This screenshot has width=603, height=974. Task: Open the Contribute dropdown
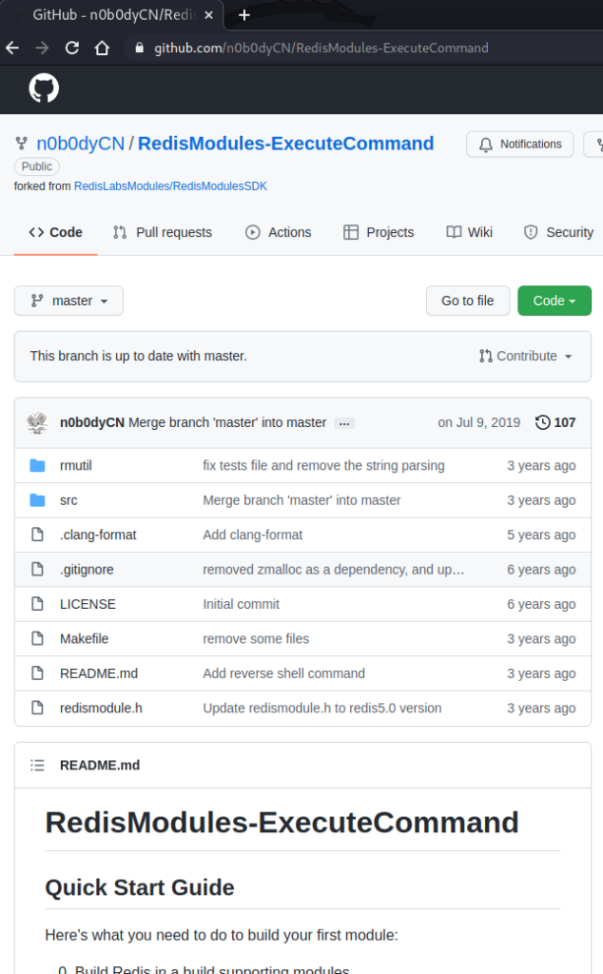tap(525, 356)
